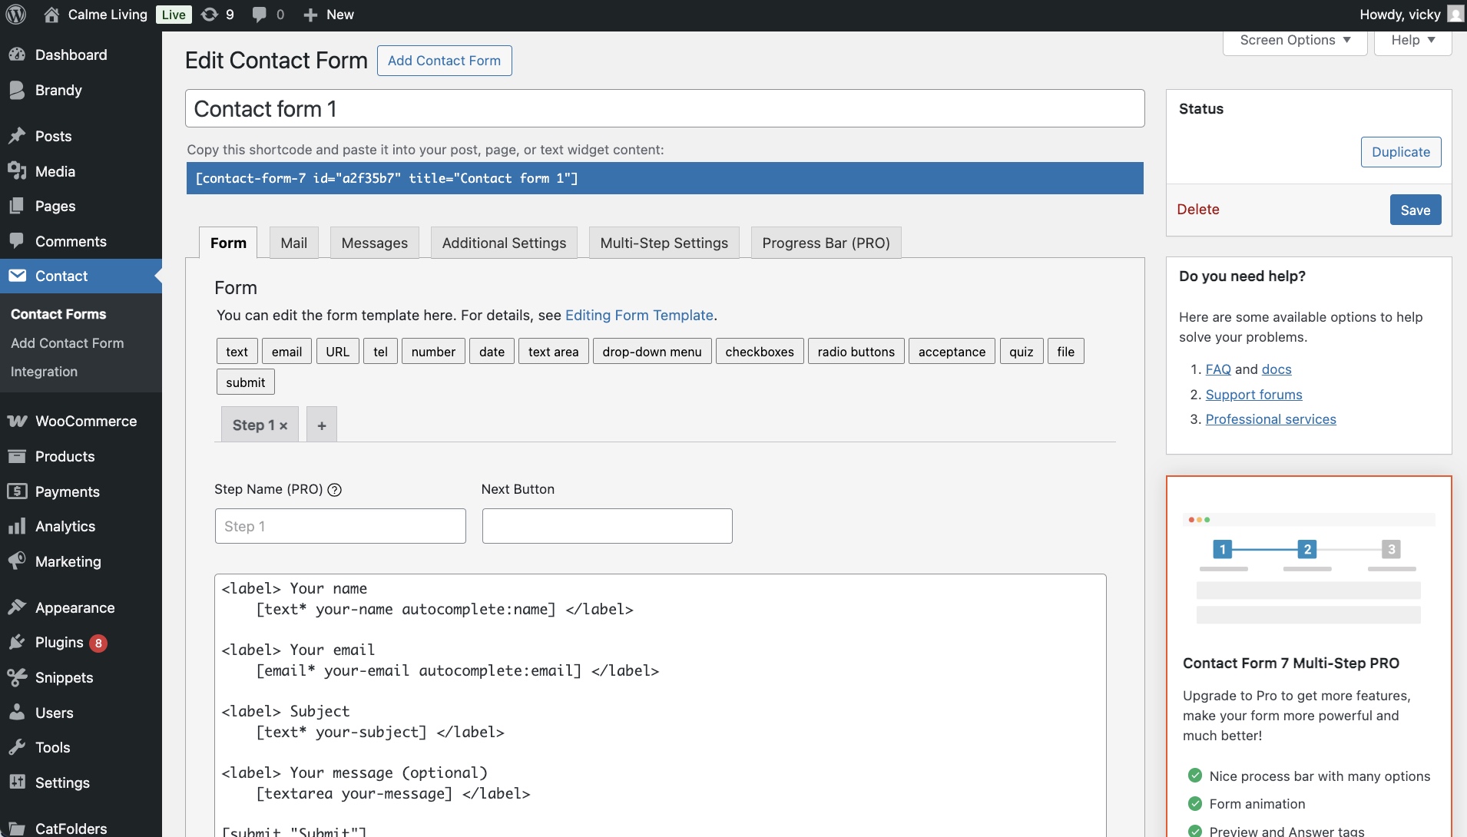Image resolution: width=1467 pixels, height=837 pixels.
Task: Open the FAQ help link
Action: pos(1218,369)
